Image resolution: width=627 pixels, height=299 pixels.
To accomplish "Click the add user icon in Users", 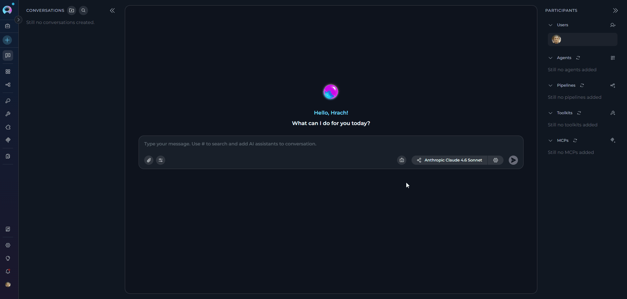I will [x=613, y=25].
